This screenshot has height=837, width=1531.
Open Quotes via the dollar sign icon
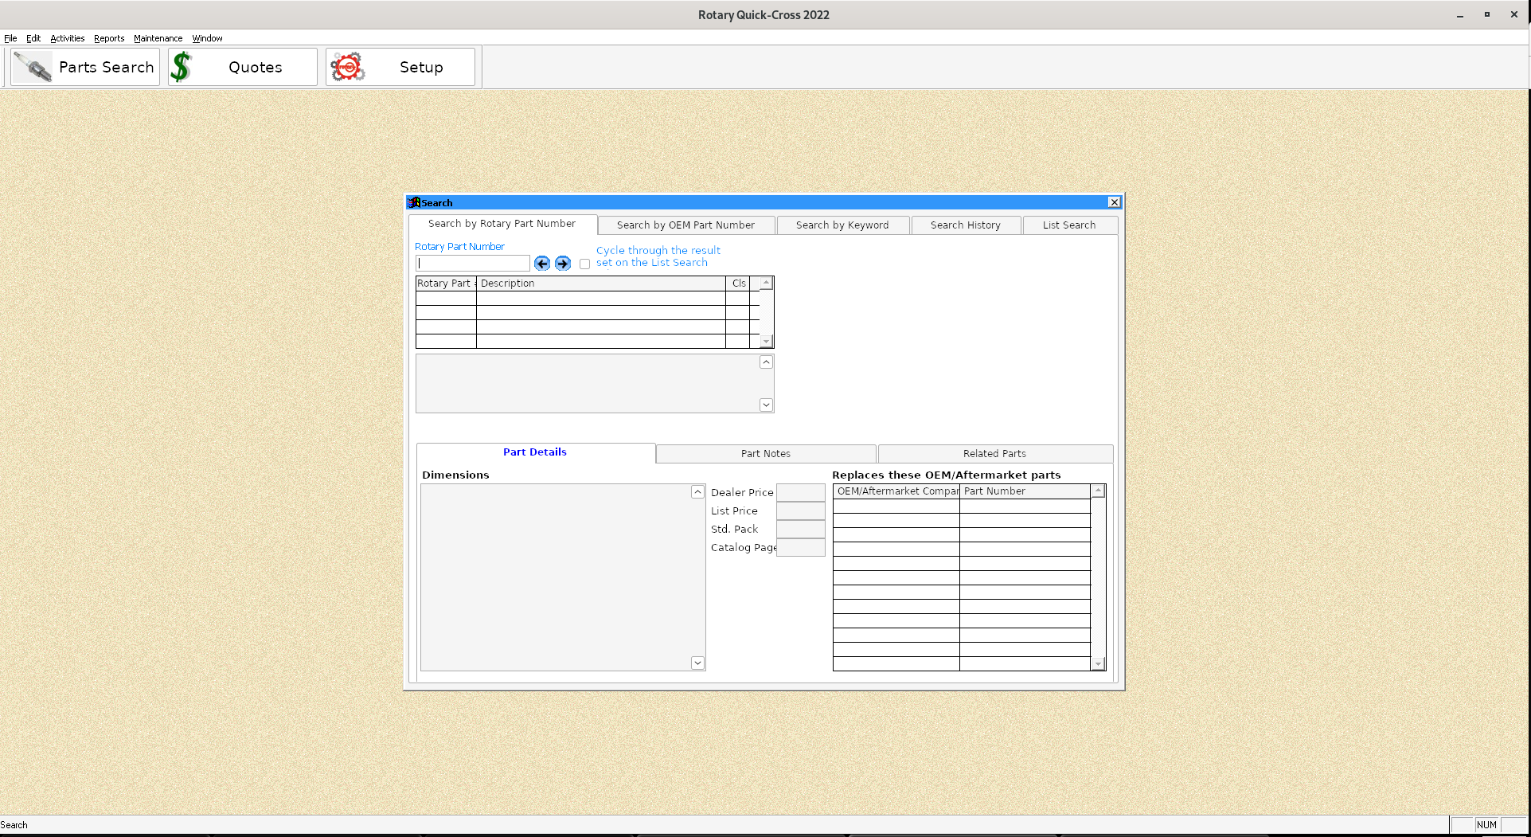pyautogui.click(x=241, y=67)
